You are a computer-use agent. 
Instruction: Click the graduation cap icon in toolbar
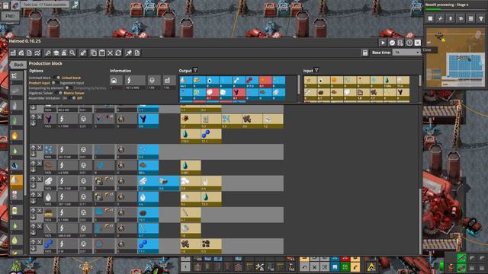56,53
